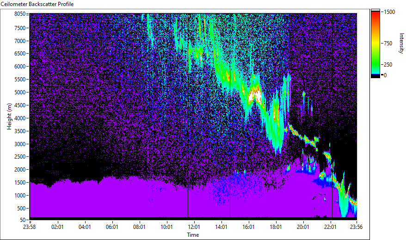Click the 04:01 time tick label
Viewport: 406px width, 240px height.
tap(85, 227)
